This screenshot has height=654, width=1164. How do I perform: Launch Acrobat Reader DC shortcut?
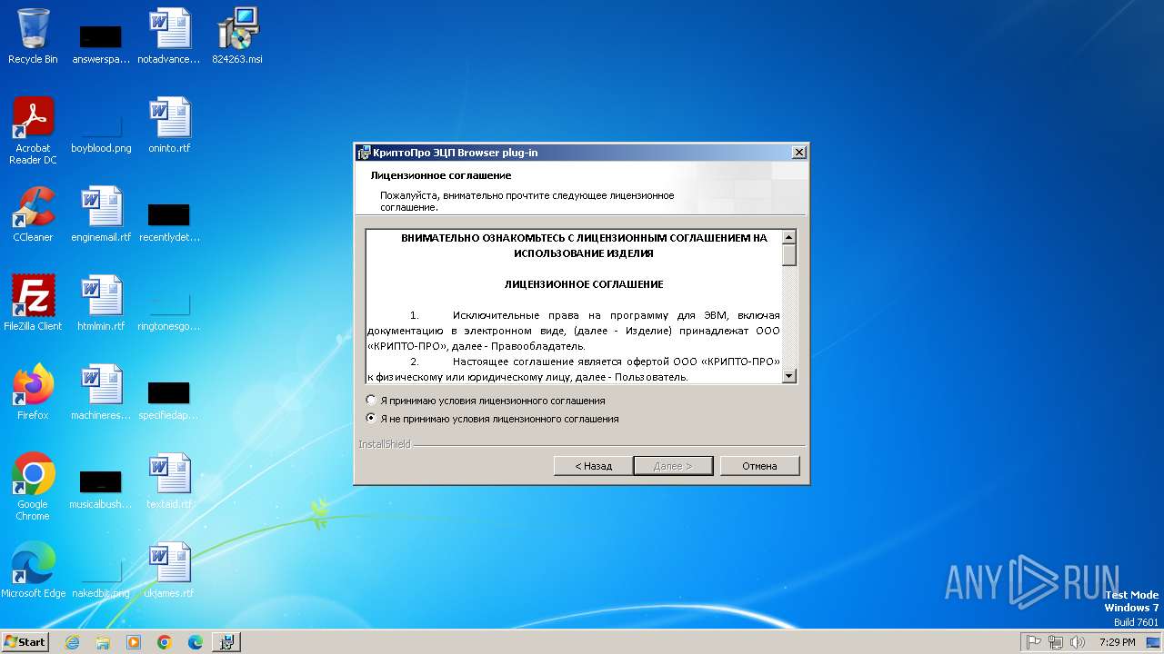click(33, 131)
